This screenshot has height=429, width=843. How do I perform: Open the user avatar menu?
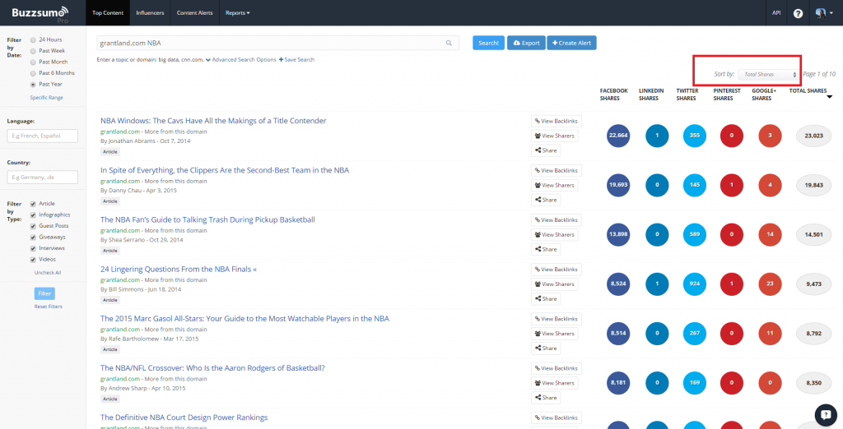click(x=823, y=13)
